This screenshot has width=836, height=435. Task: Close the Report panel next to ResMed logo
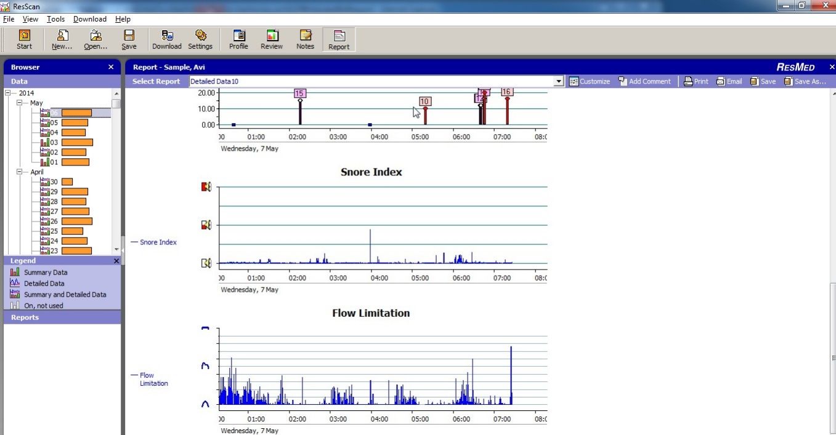point(832,67)
